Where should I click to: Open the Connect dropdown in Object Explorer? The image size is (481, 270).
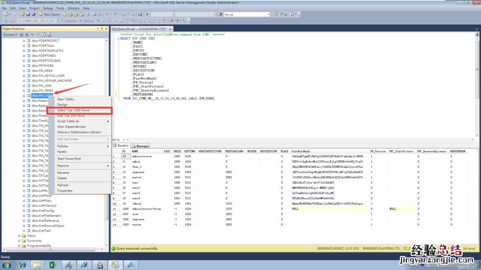(10, 35)
